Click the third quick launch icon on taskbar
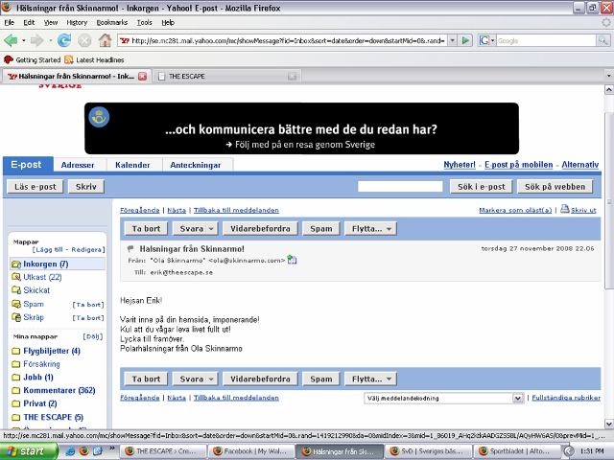 pyautogui.click(x=97, y=451)
